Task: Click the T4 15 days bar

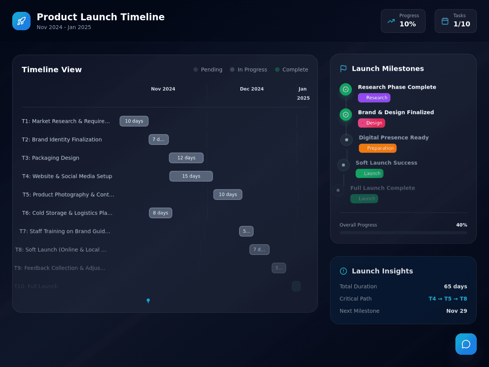Action: click(x=191, y=176)
